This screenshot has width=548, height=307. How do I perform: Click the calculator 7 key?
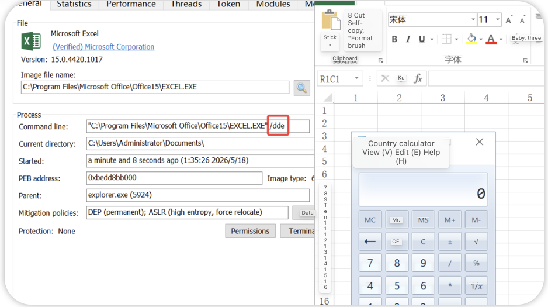[x=370, y=263]
